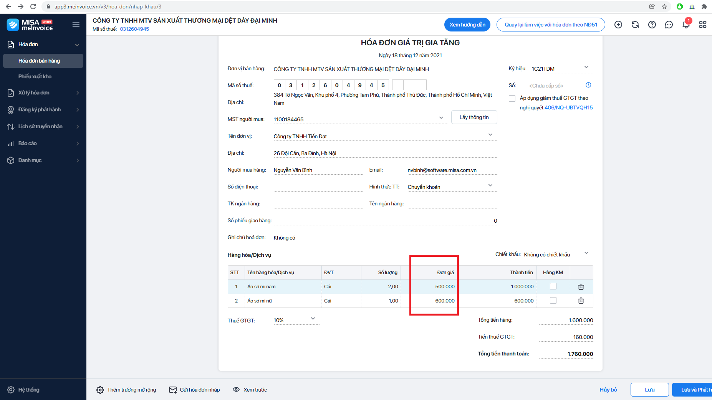The image size is (712, 400).
Task: Click TK ngân hàng input field
Action: coord(318,204)
